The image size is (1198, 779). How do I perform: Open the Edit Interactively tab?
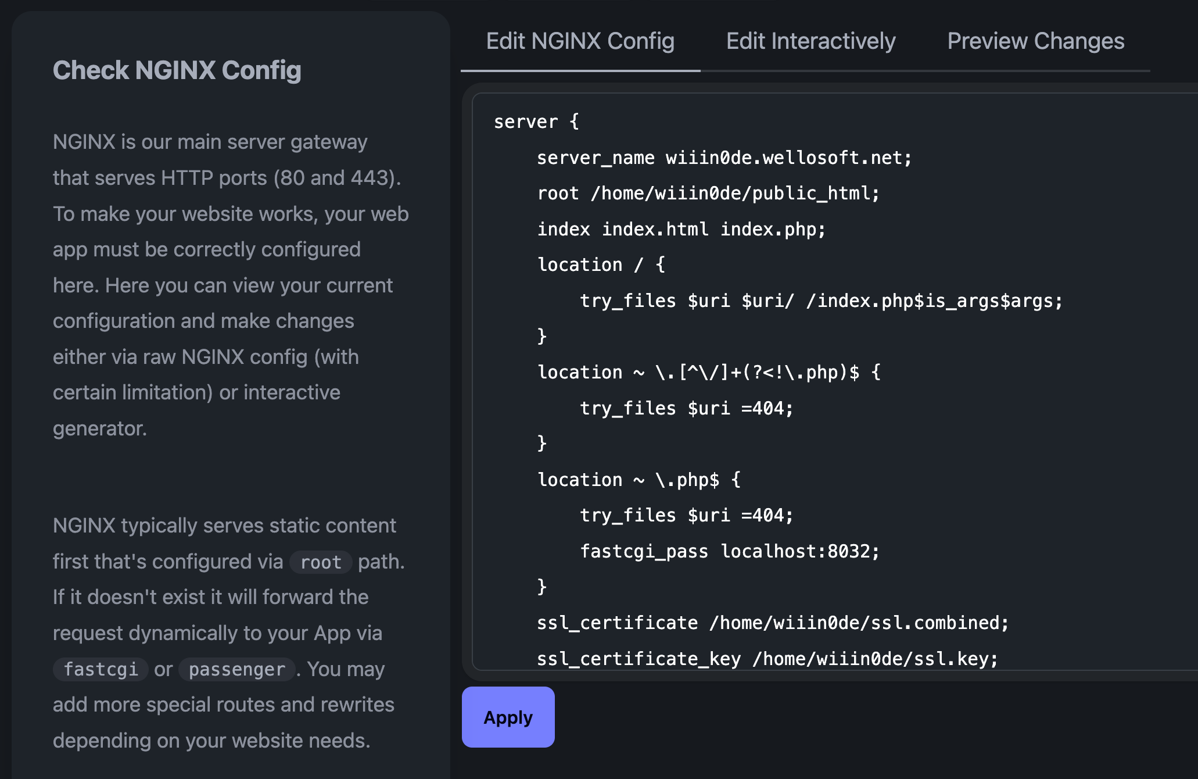coord(810,41)
